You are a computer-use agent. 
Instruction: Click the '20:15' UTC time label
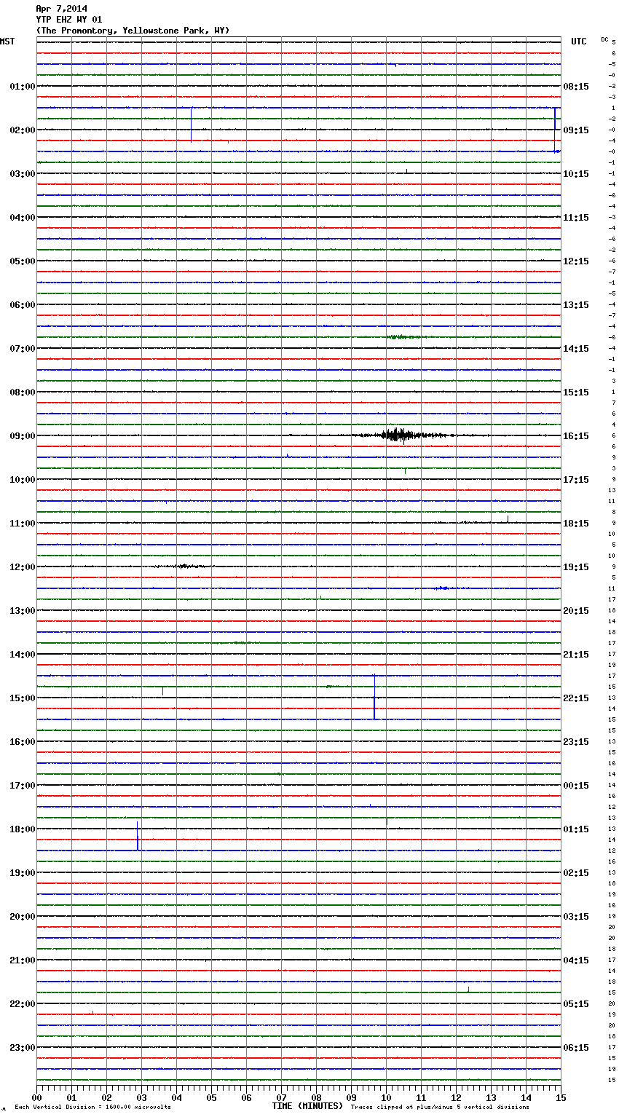point(576,611)
